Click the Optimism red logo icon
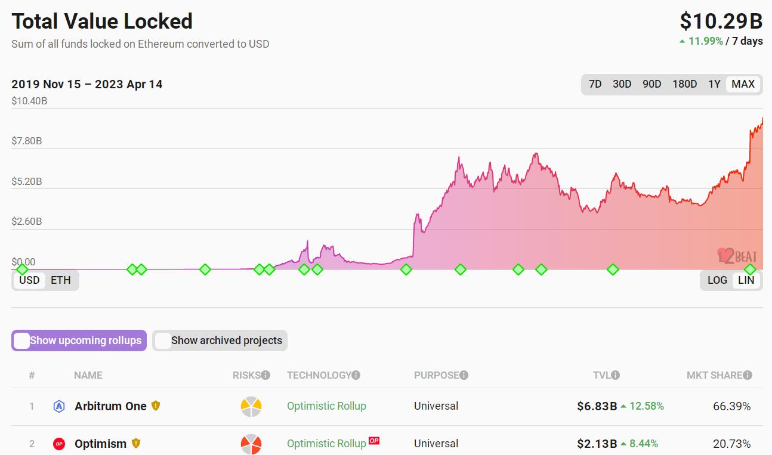 coord(58,444)
